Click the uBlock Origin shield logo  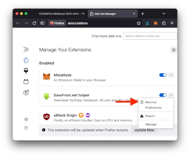(46, 116)
